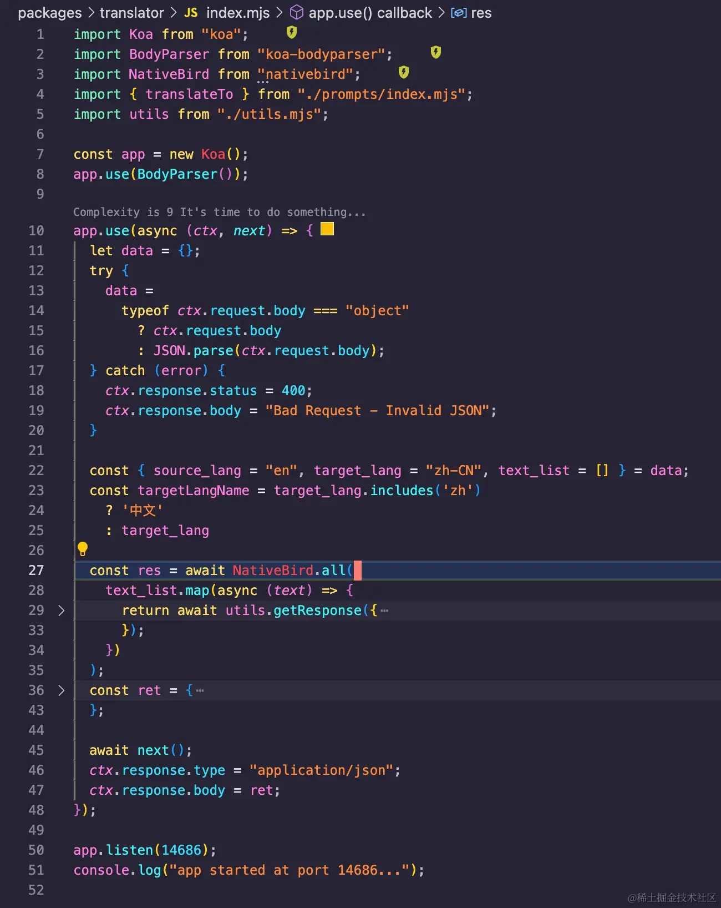Image resolution: width=721 pixels, height=908 pixels.
Task: Click the "nativebird" module string
Action: tap(306, 74)
